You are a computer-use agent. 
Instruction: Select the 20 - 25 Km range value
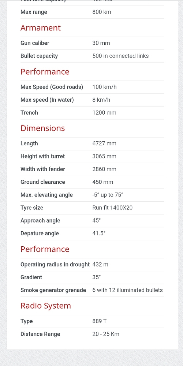(106, 334)
